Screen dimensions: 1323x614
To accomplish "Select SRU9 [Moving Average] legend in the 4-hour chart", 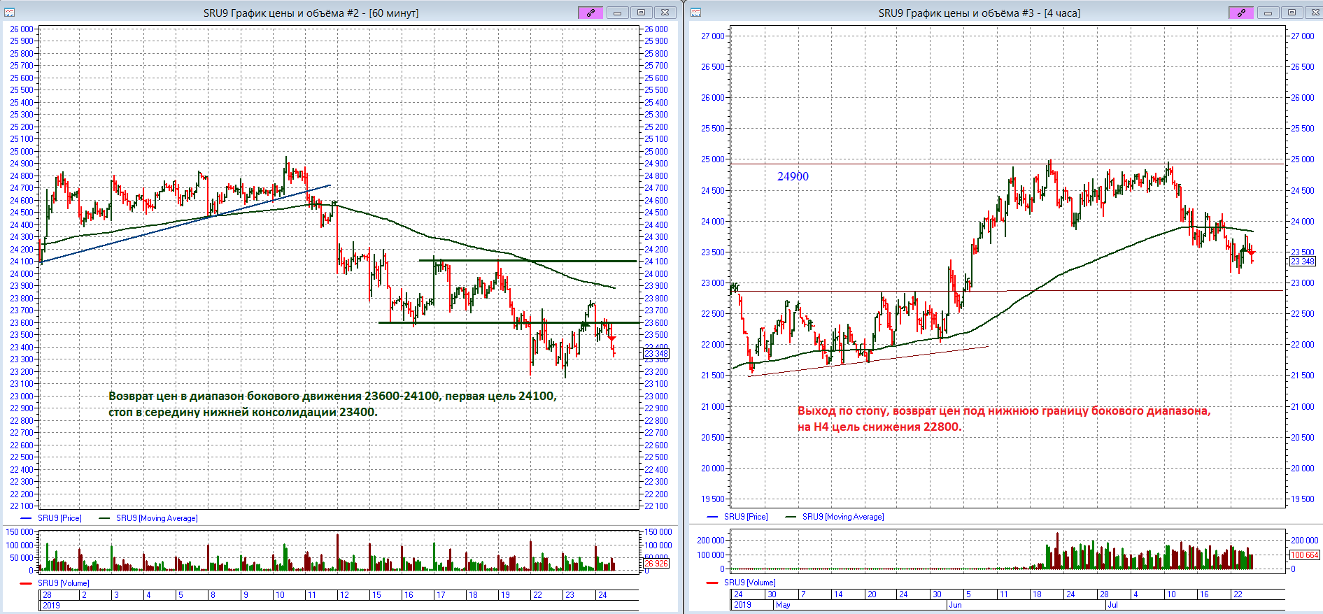I will pyautogui.click(x=842, y=517).
